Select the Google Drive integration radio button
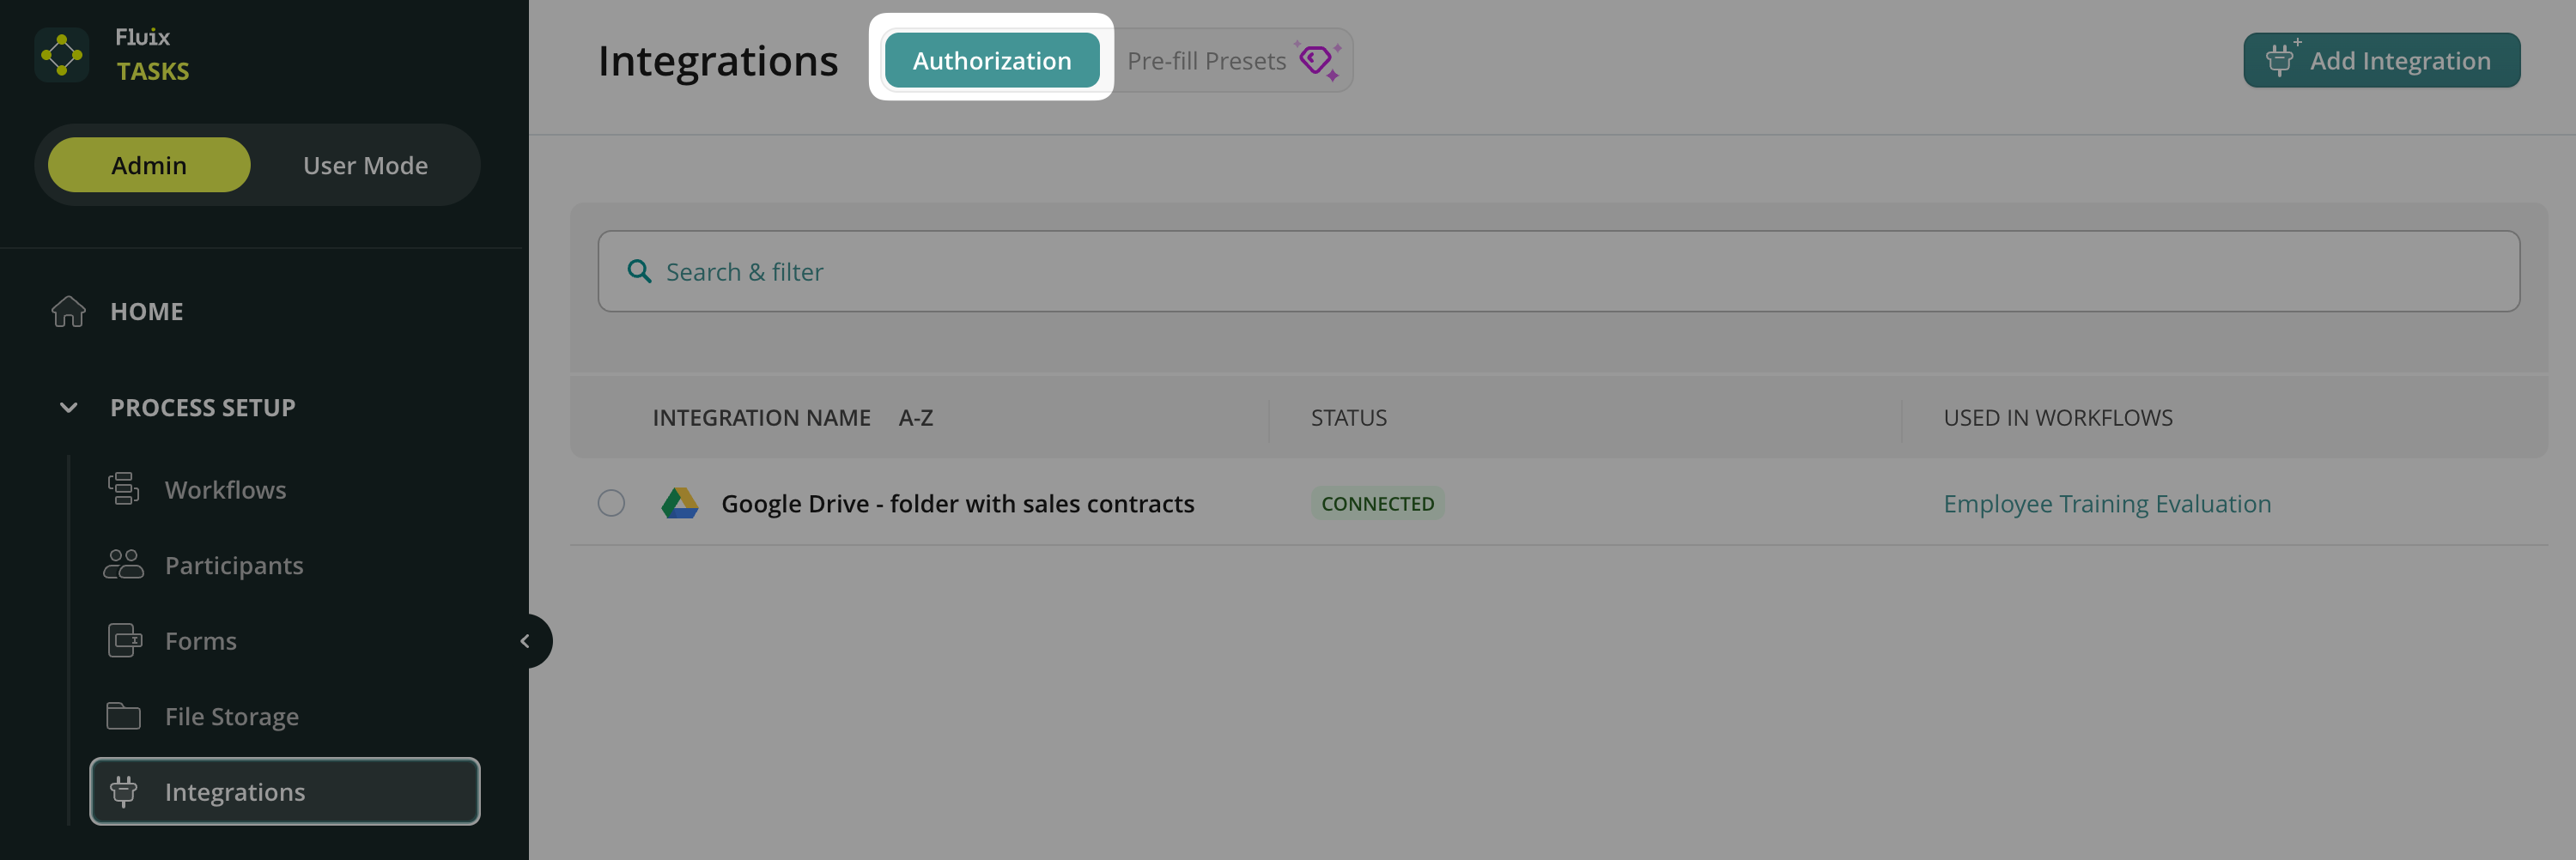 tap(611, 503)
